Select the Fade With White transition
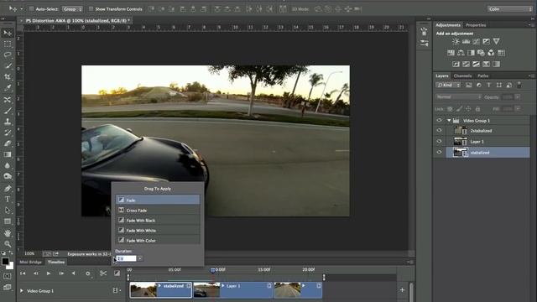 [x=158, y=231]
